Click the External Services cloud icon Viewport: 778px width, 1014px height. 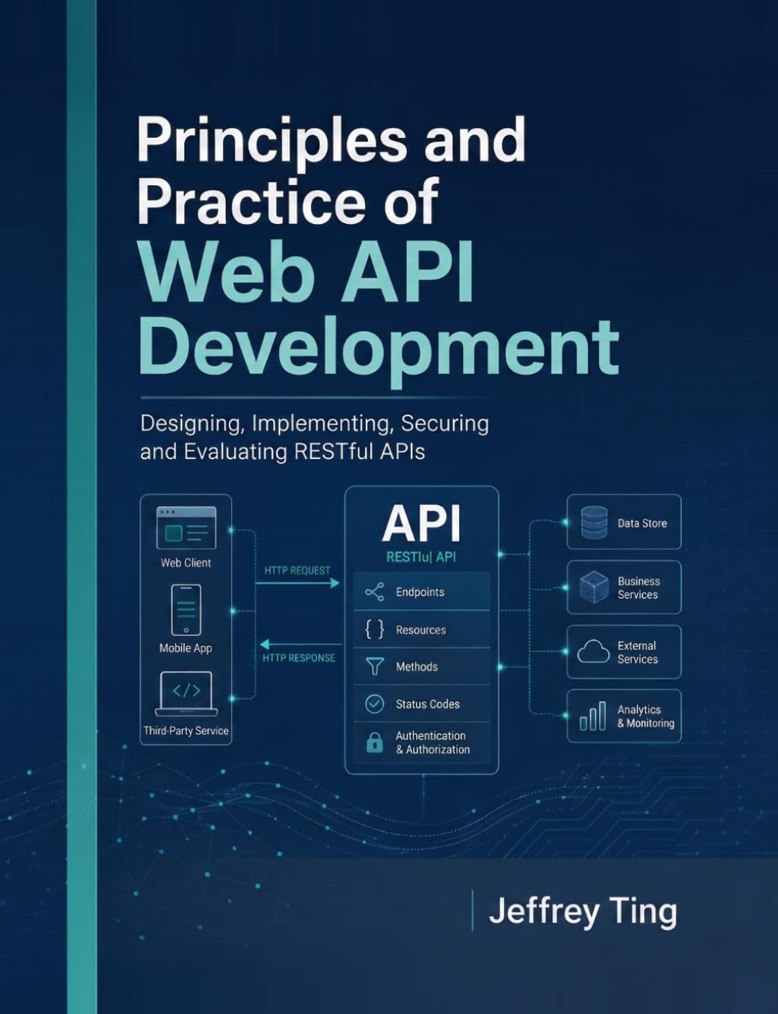594,651
